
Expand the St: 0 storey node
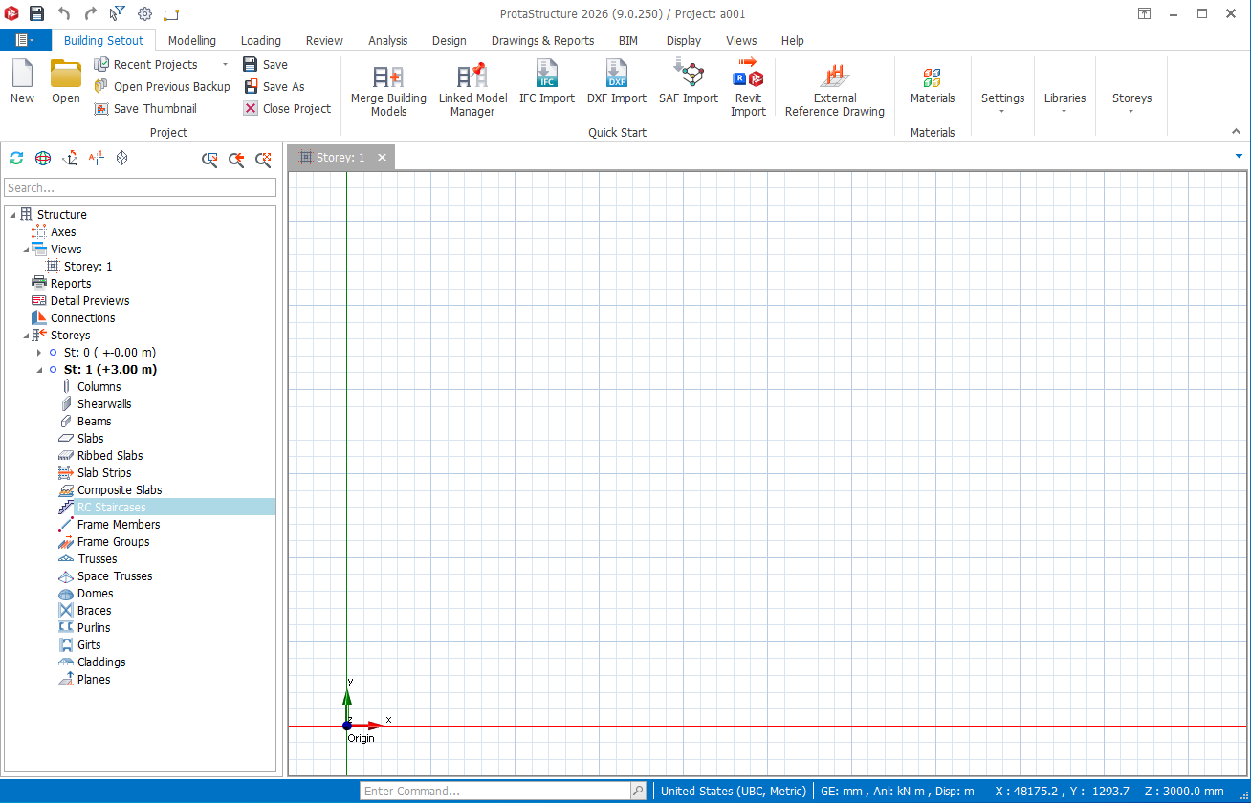click(x=39, y=353)
